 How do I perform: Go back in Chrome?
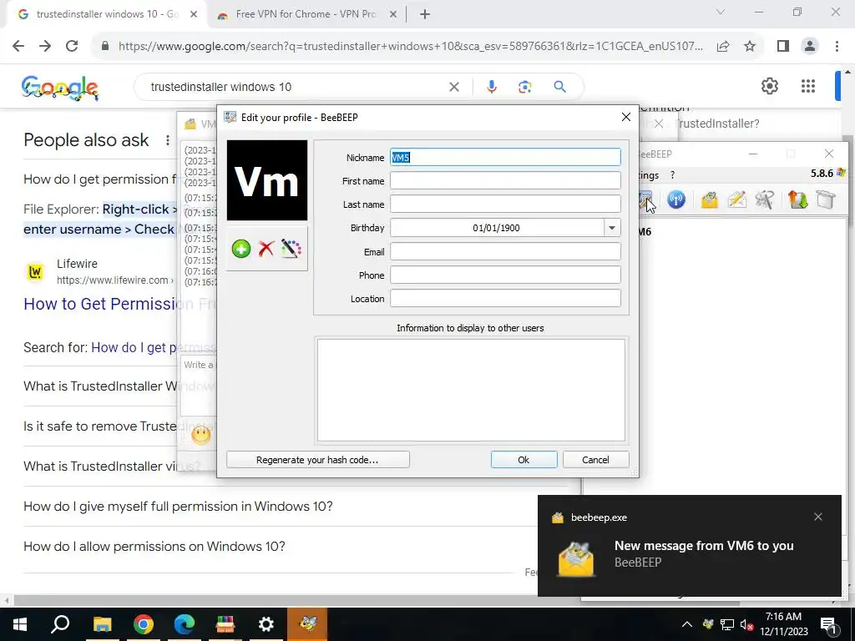tap(18, 47)
